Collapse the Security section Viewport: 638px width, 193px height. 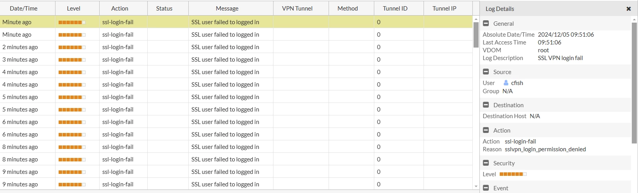click(x=486, y=163)
